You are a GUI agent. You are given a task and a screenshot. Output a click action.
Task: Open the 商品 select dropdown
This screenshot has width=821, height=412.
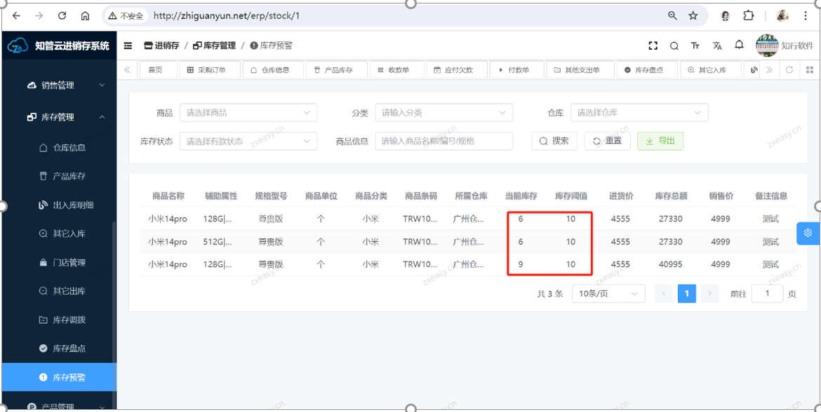248,112
